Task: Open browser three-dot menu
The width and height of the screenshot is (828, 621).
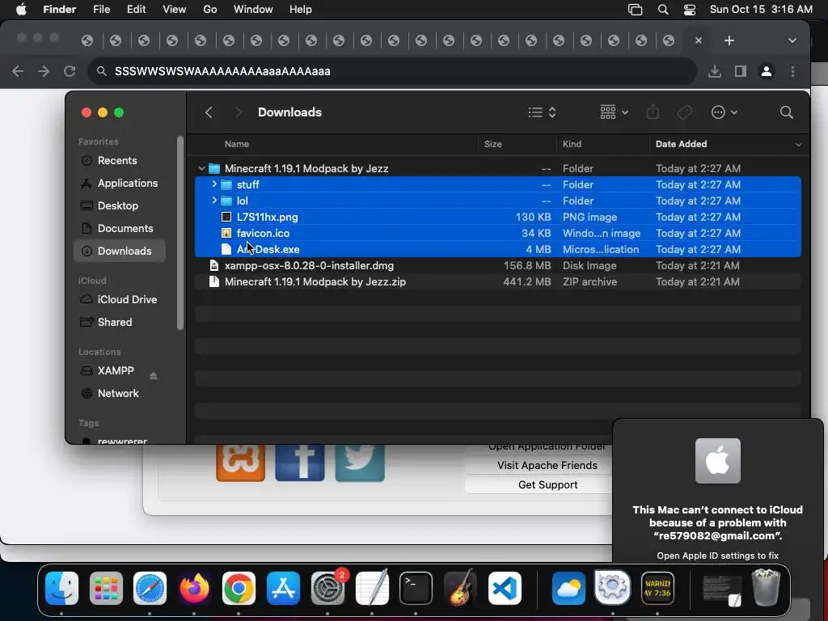Action: pyautogui.click(x=792, y=71)
